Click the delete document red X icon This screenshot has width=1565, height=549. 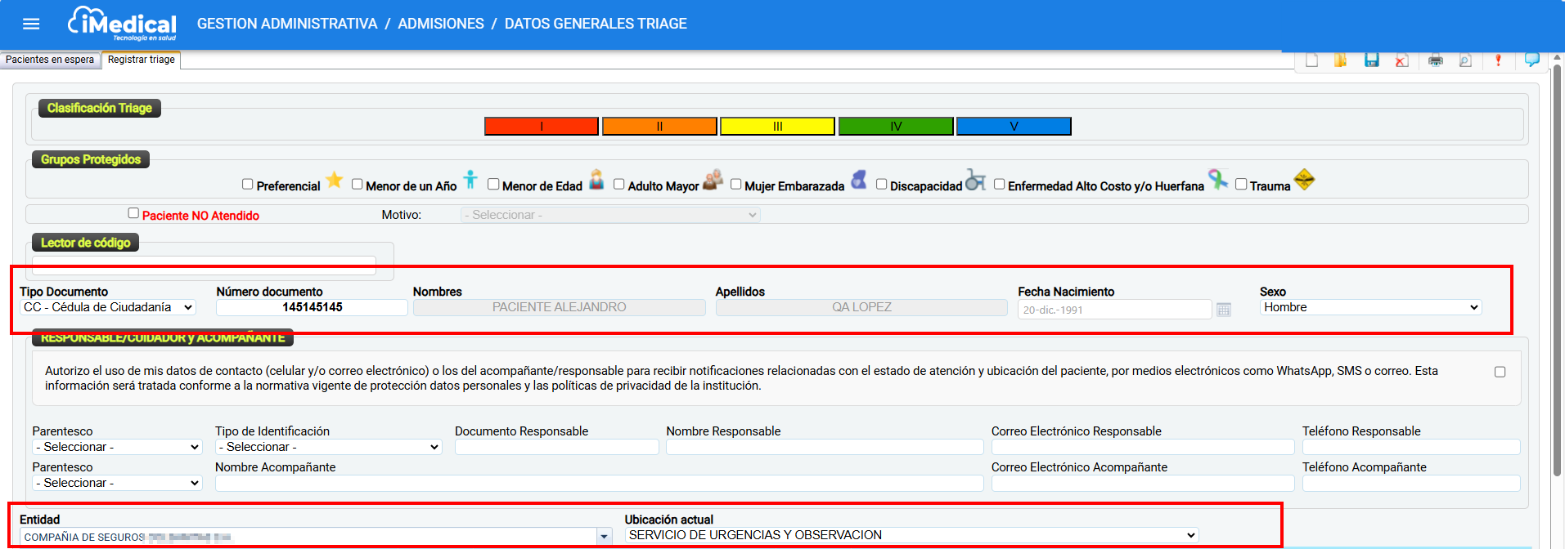coord(1402,60)
